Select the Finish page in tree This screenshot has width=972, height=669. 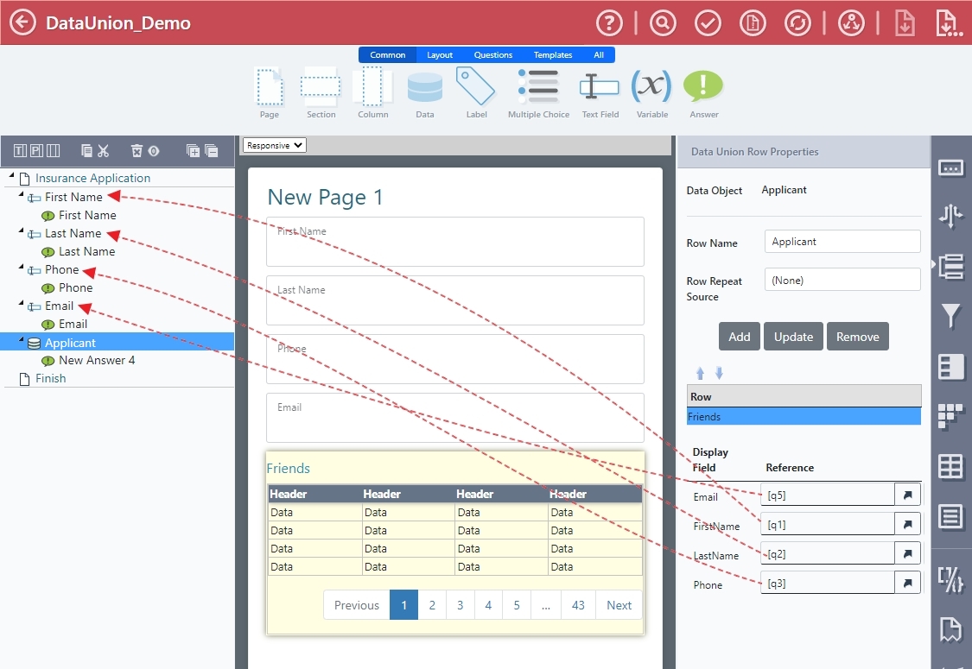click(50, 378)
